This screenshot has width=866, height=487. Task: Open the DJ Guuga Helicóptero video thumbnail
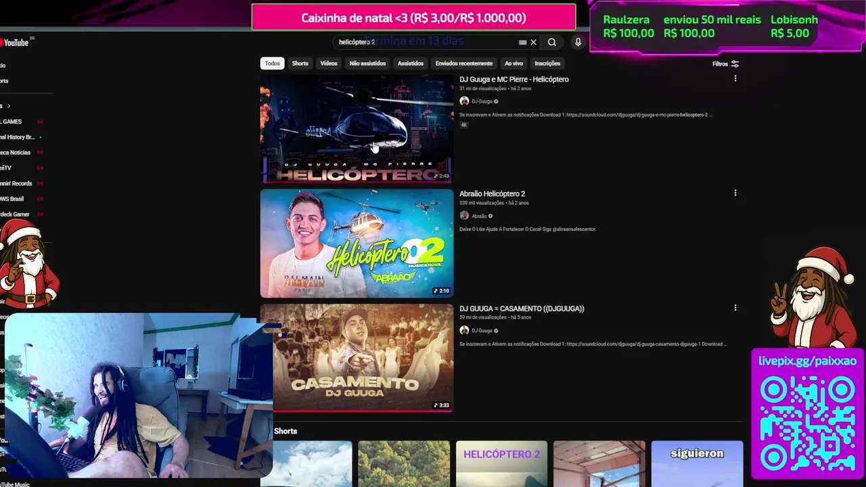click(357, 129)
